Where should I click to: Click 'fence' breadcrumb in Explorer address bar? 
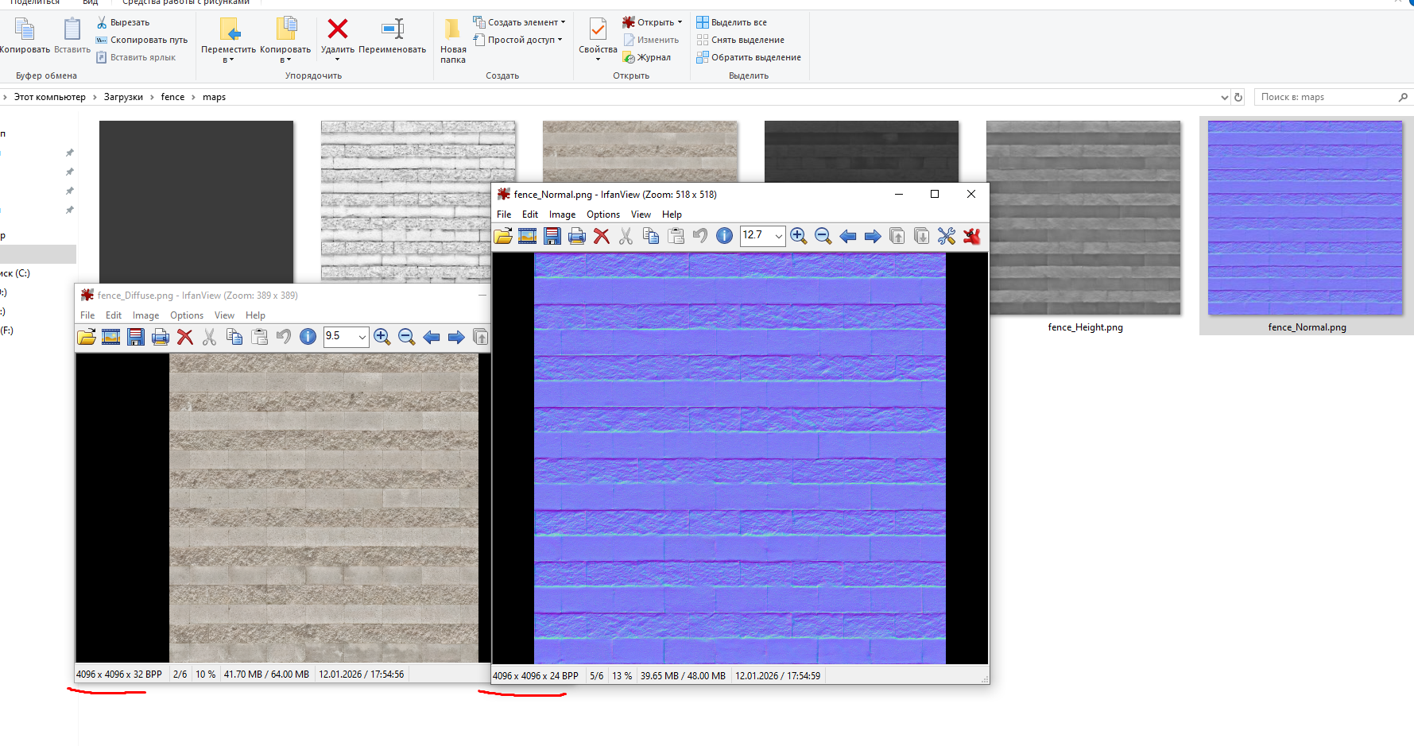[x=172, y=97]
